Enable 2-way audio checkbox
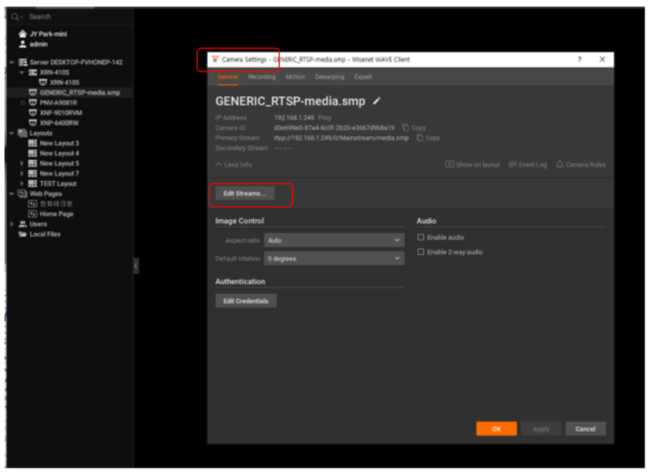The image size is (651, 474). coord(420,253)
